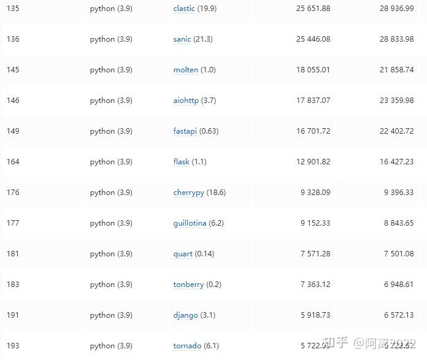The height and width of the screenshot is (360, 427).
Task: Open the django framework link
Action: tap(185, 315)
